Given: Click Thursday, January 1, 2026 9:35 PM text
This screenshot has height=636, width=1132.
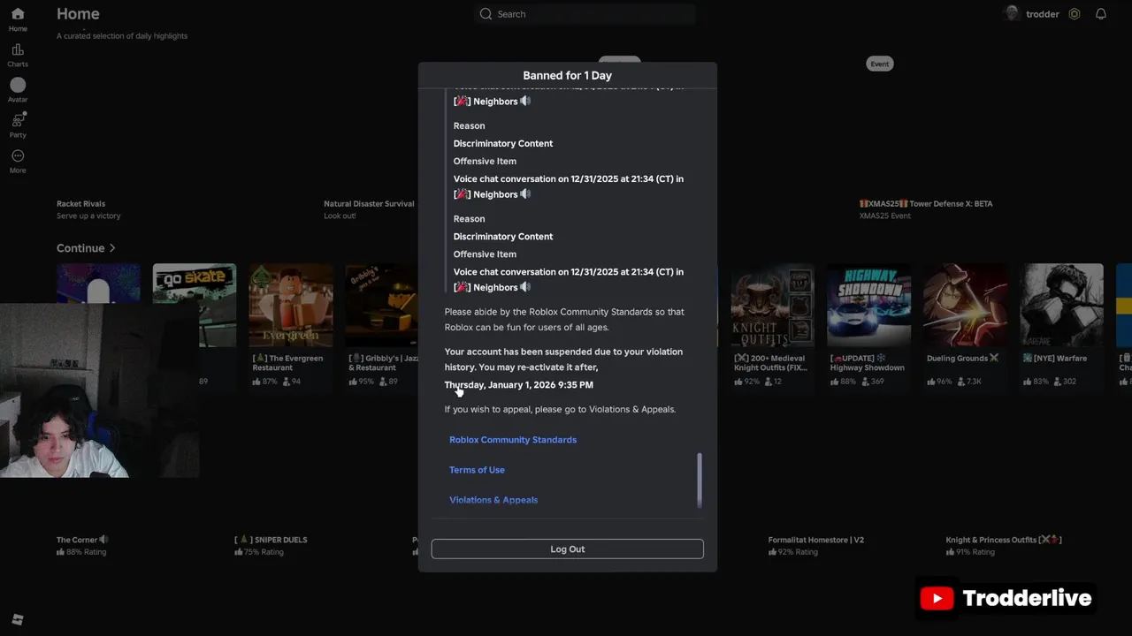Looking at the screenshot, I should (x=519, y=385).
